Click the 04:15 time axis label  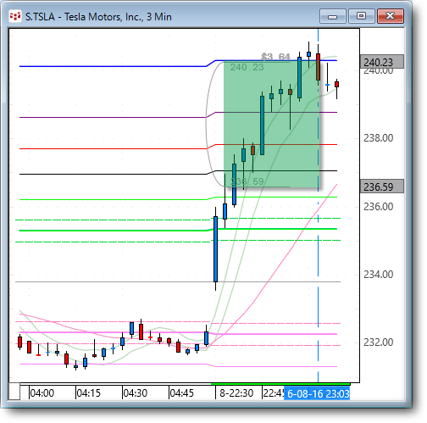89,393
